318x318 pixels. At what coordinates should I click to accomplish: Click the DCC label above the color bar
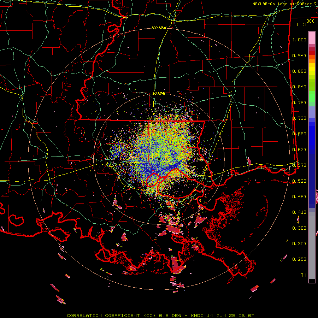point(310,21)
